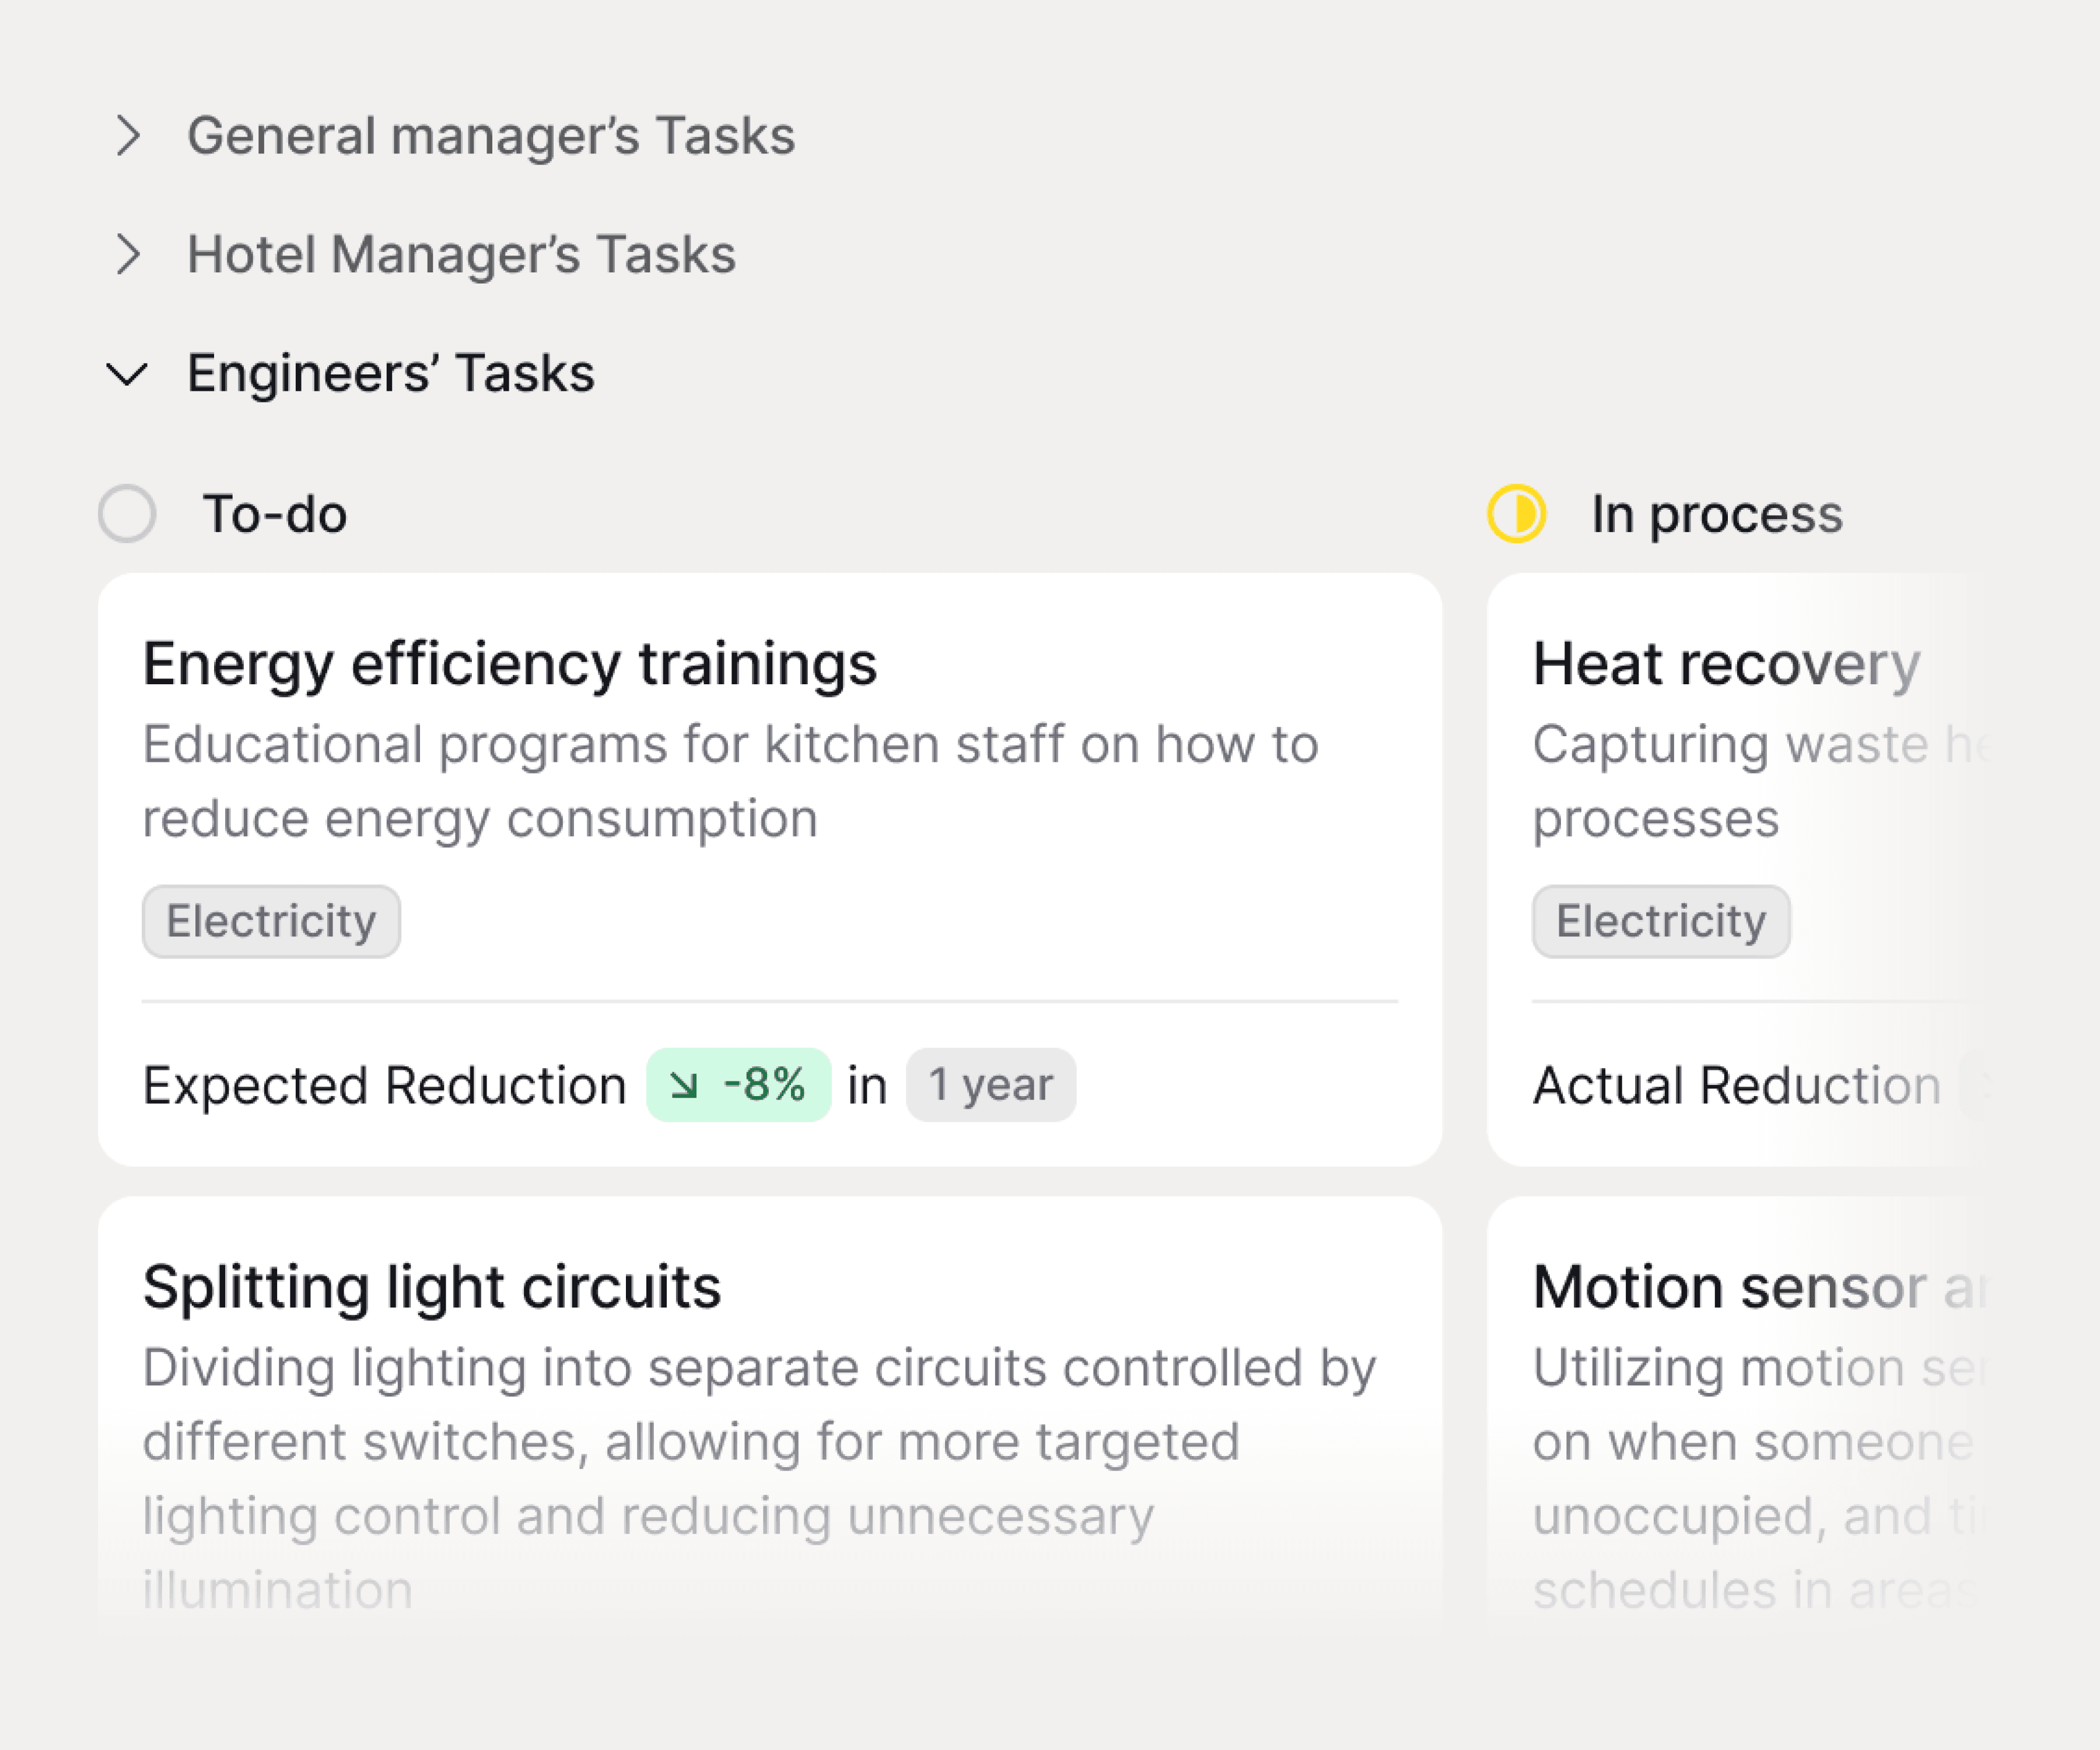
Task: Click the Electricity tag on Energy efficiency trainings
Action: tap(271, 921)
